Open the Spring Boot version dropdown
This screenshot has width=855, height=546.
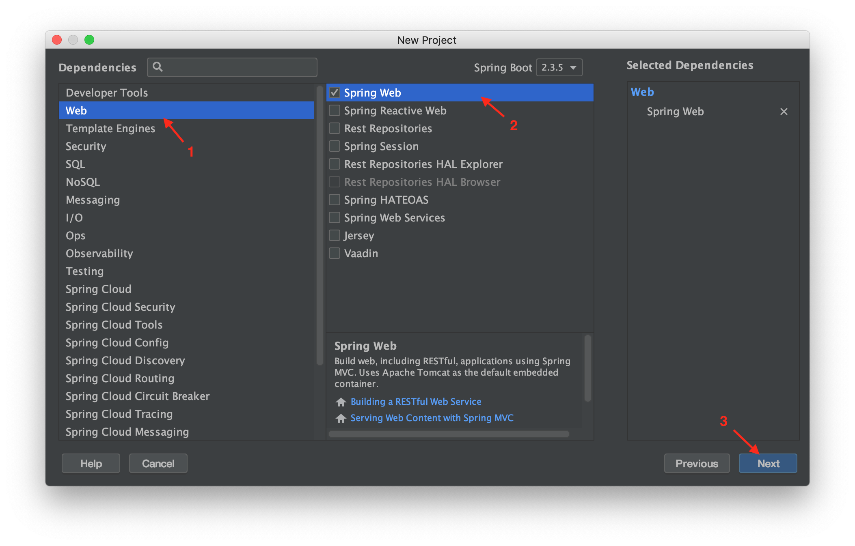click(x=559, y=67)
